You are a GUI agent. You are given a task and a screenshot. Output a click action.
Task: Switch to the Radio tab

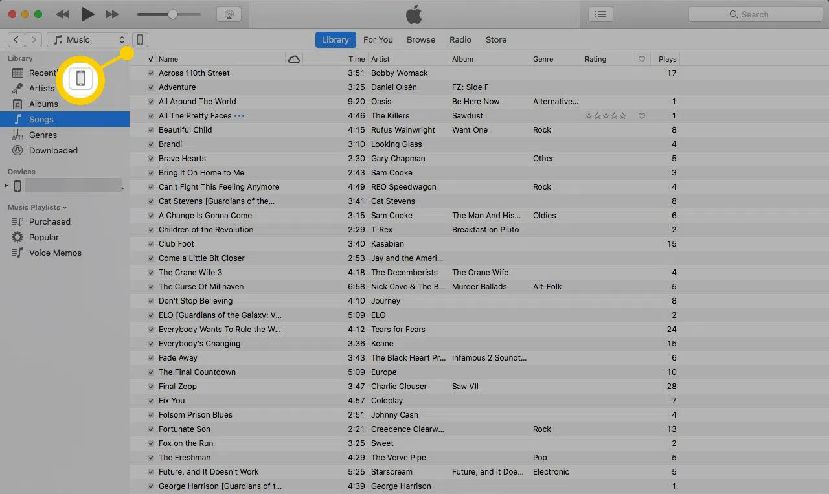pyautogui.click(x=460, y=39)
